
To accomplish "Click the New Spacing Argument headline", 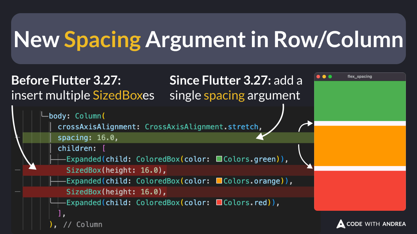I will [x=208, y=39].
